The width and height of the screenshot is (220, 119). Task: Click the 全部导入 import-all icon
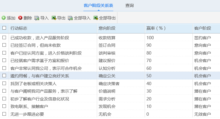click(x=70, y=18)
